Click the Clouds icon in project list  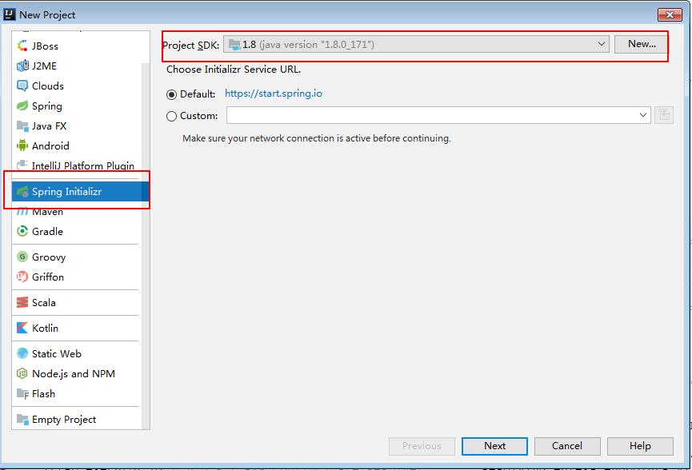pos(22,86)
